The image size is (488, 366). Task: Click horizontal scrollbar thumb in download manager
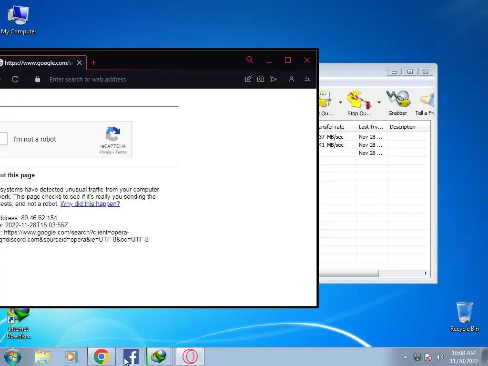click(348, 273)
